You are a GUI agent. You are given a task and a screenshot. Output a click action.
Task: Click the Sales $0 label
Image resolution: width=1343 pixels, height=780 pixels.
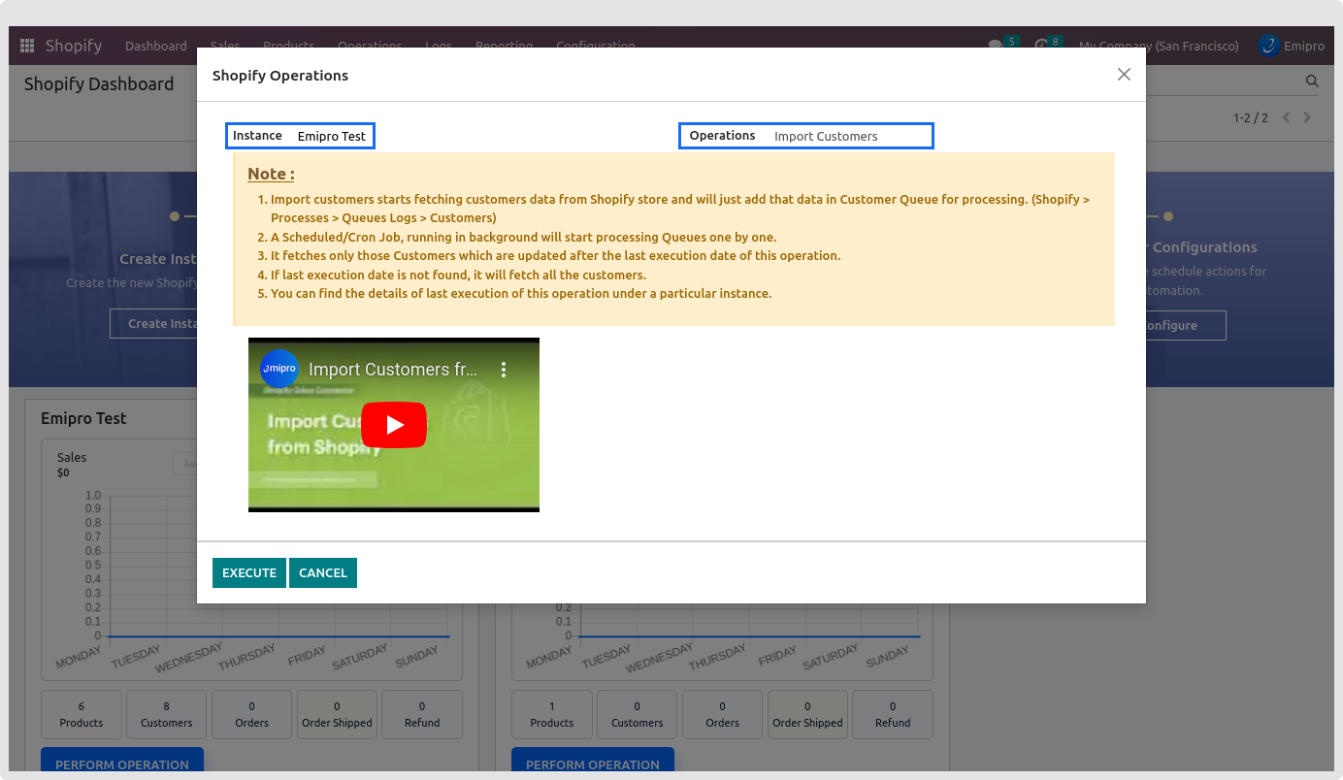tap(72, 465)
